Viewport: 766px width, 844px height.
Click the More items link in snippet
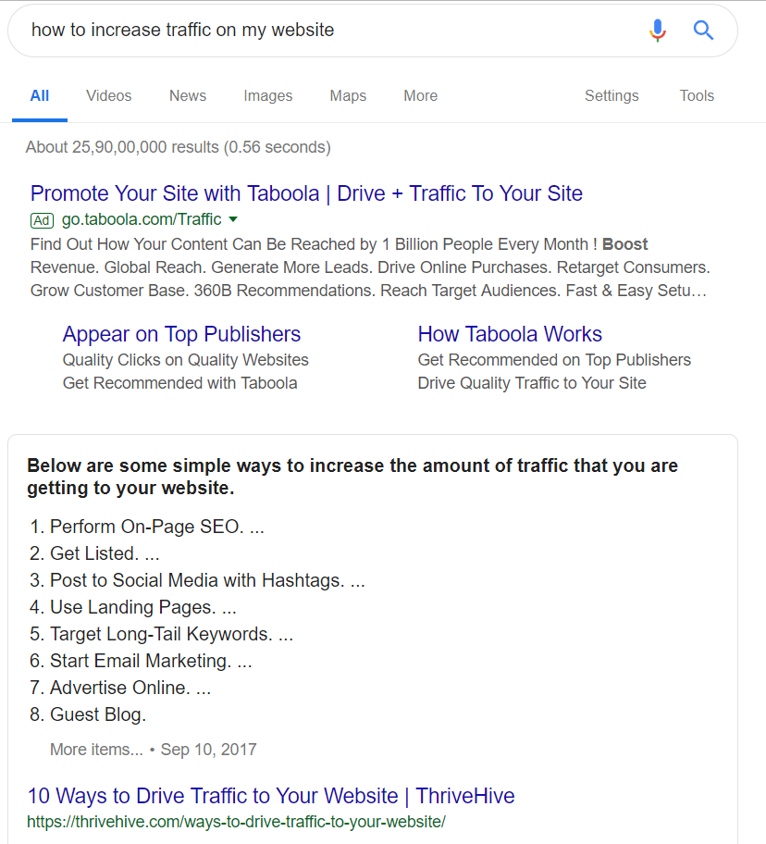[96, 750]
